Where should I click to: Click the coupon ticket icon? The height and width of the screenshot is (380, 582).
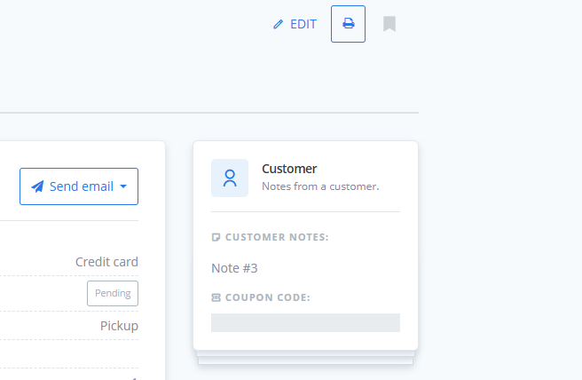(x=216, y=297)
